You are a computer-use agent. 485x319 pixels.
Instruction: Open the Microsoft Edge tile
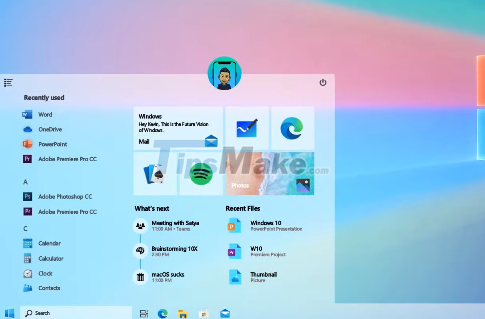click(292, 128)
